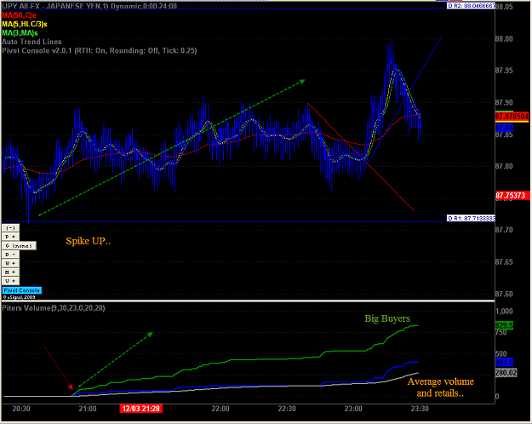Click the 87.90 price axis label

point(504,102)
